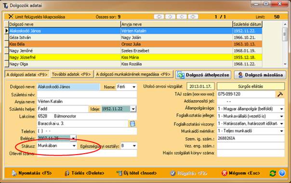Screen dimensions: 291x183
Task: Click the green refresh arrows icon
Action: [x=273, y=173]
